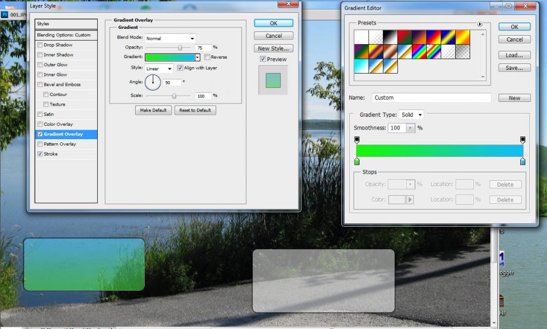Click the Smoothness value field

397,128
